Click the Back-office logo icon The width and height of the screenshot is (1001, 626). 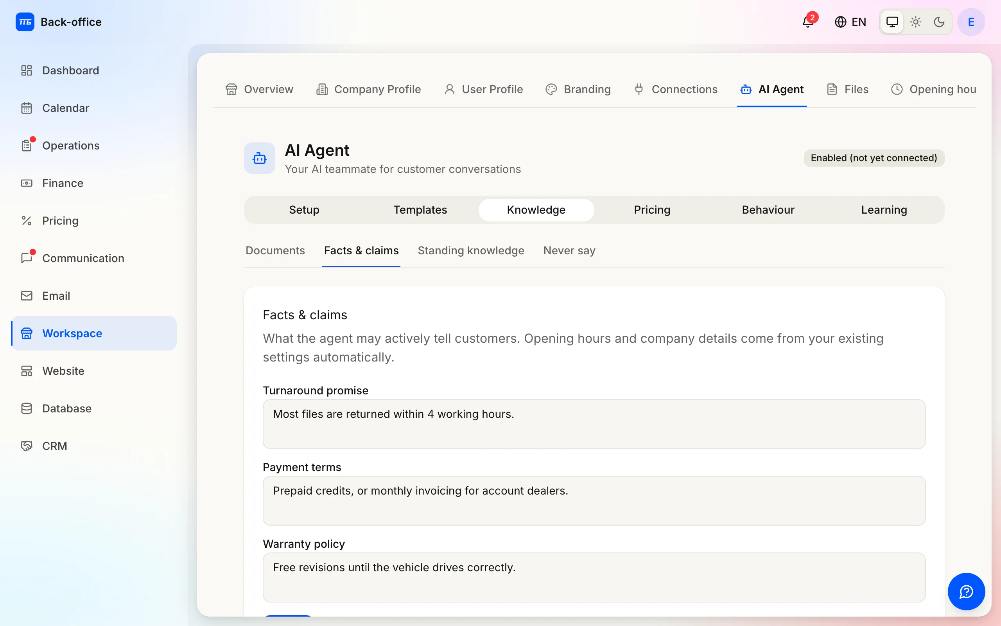click(x=25, y=22)
